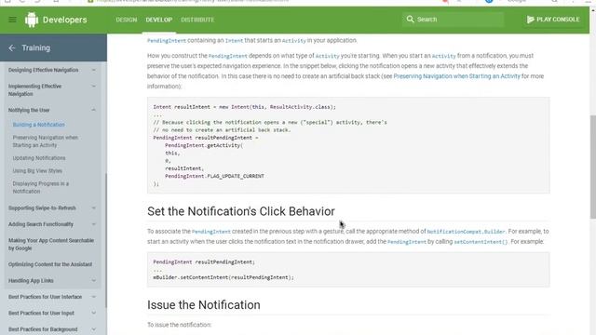The image size is (596, 335).
Task: Expand Designing Effective Navigation section
Action: click(93, 70)
